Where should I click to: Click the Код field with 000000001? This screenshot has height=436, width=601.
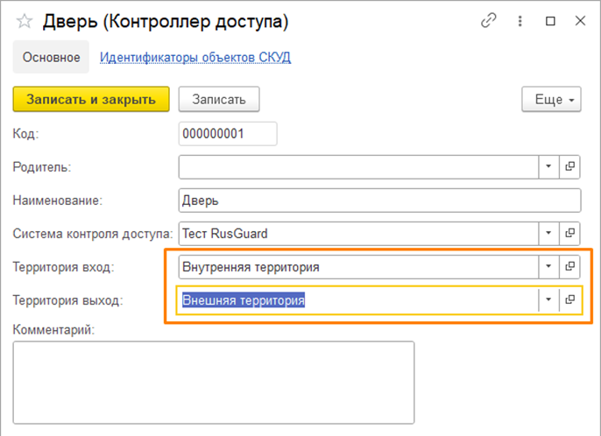[228, 133]
